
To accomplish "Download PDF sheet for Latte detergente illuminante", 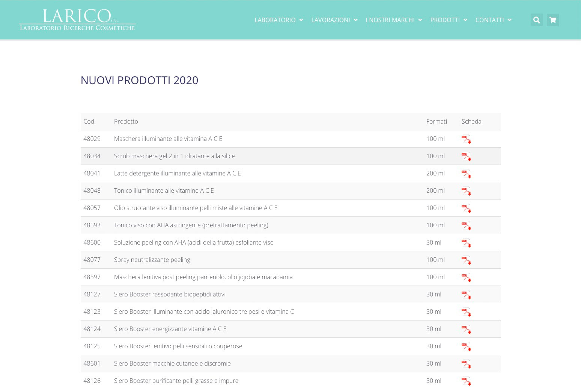I will tap(466, 174).
